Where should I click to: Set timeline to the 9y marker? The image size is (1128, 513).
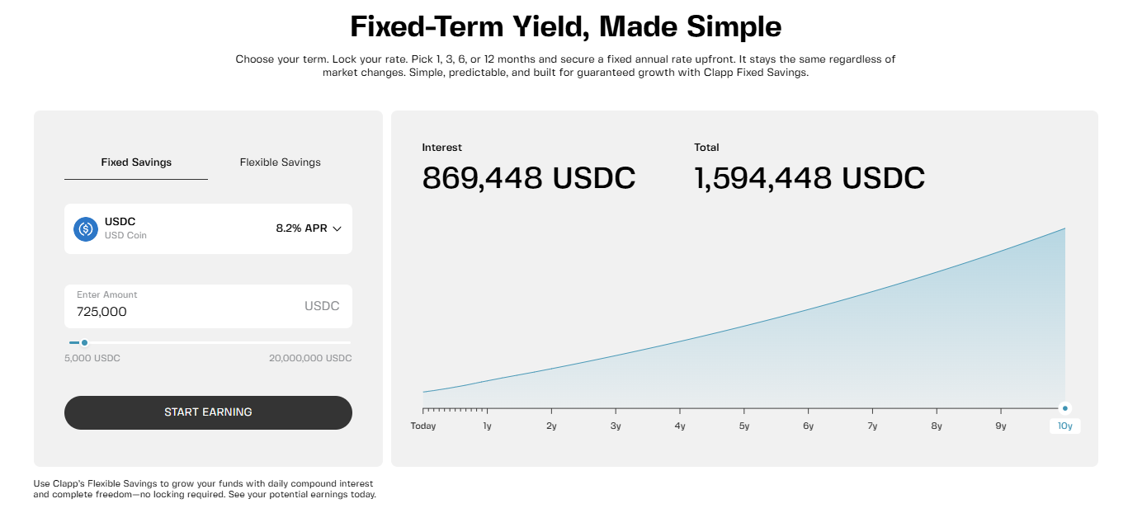pos(1001,426)
